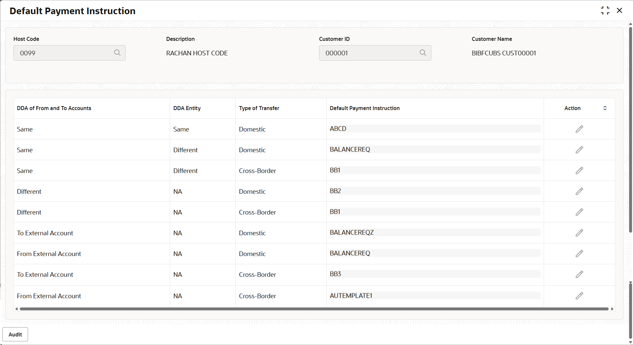
Task: Search using the Customer ID lookup icon
Action: [423, 53]
